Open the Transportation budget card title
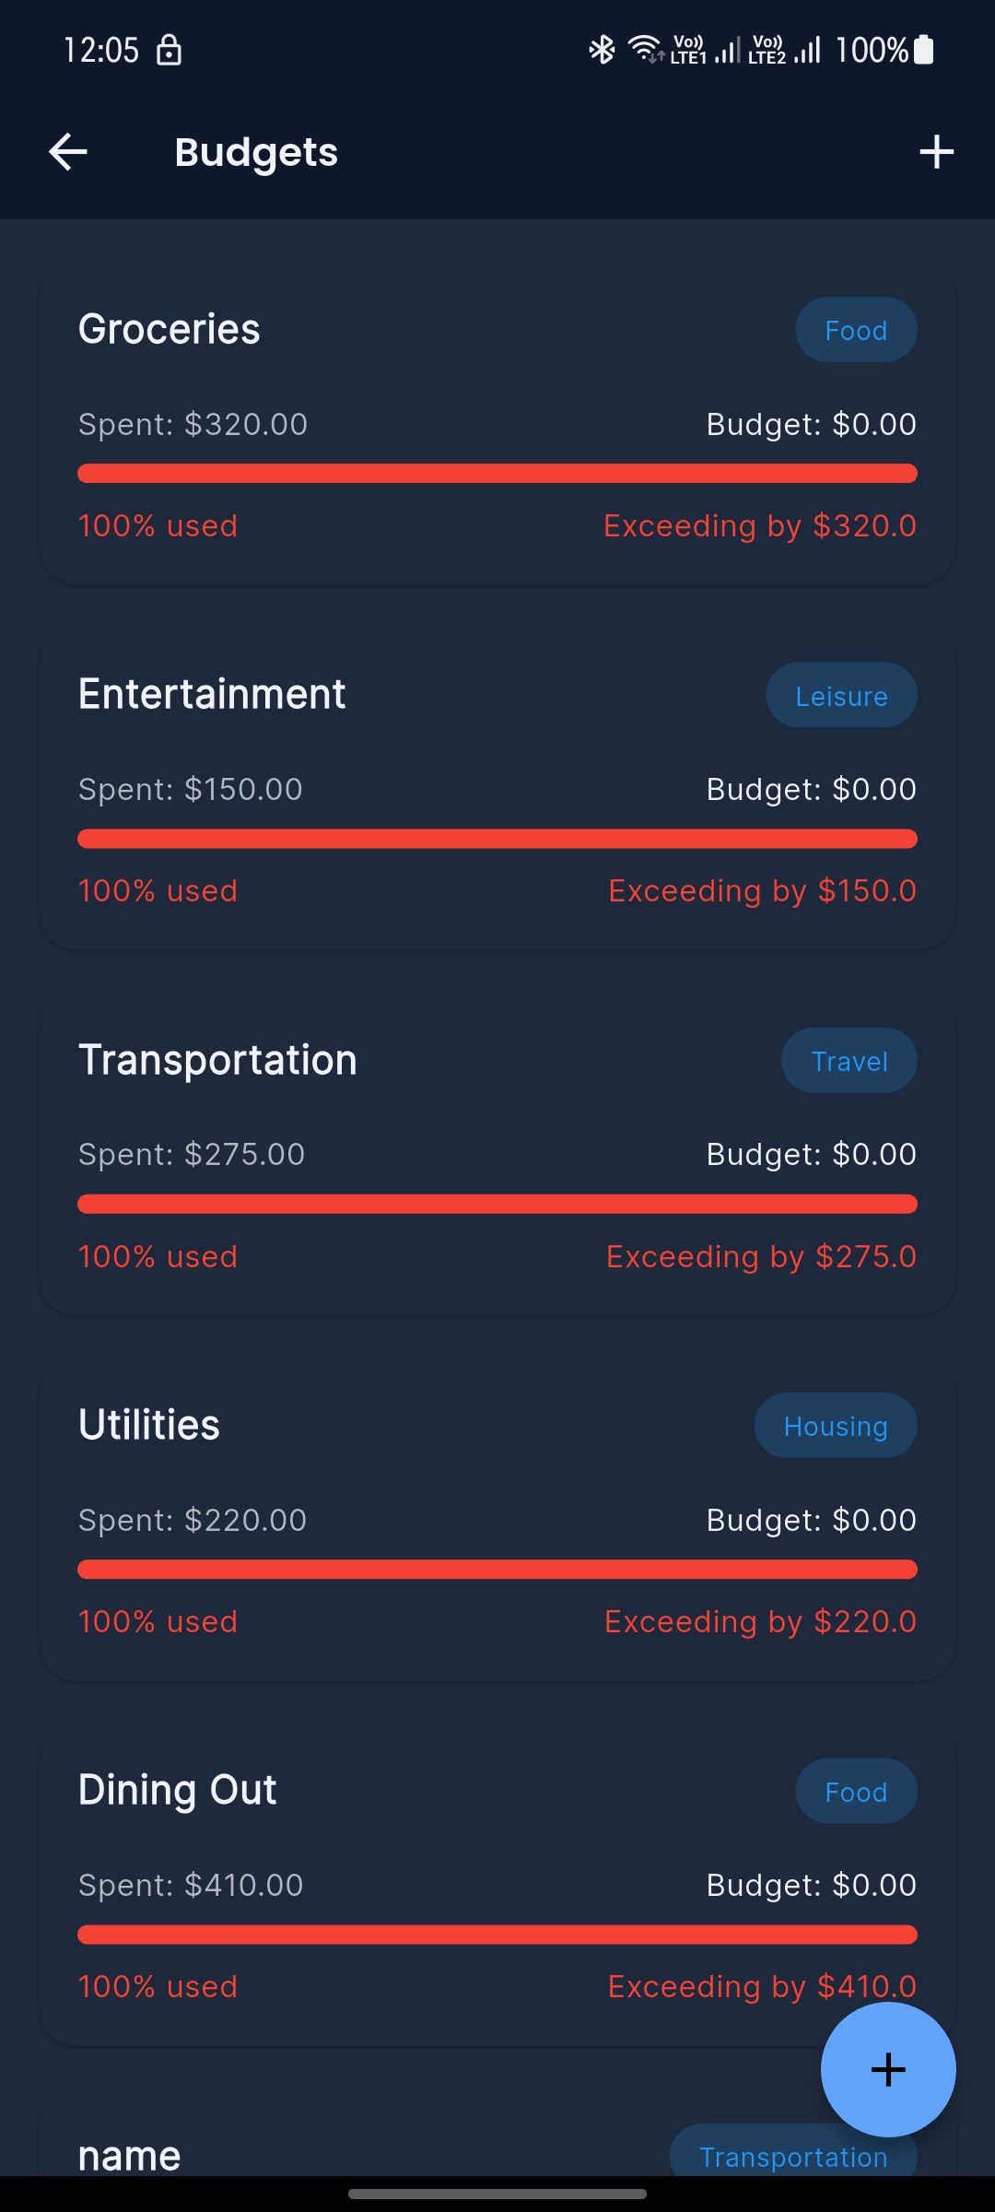The width and height of the screenshot is (995, 2212). 217,1060
